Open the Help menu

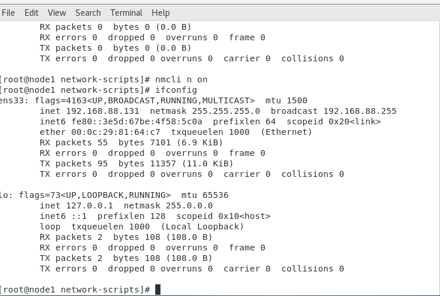point(160,13)
